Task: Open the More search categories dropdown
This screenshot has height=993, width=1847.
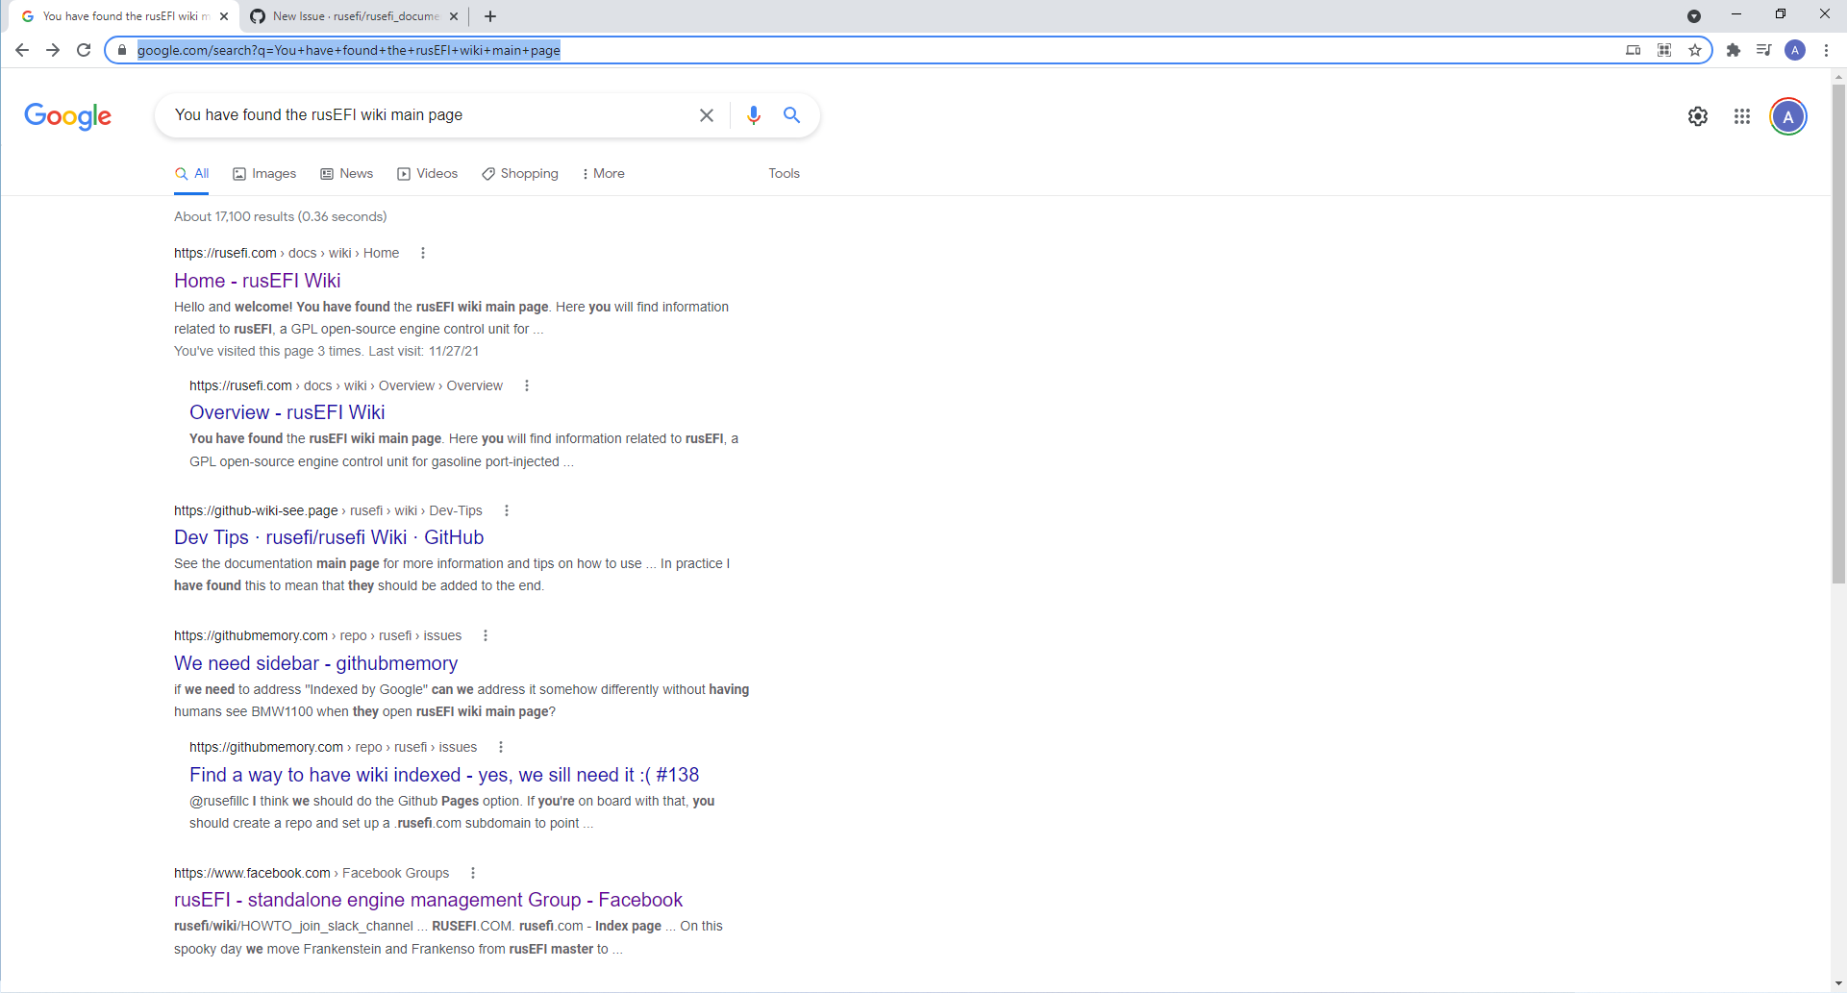Action: 603,173
